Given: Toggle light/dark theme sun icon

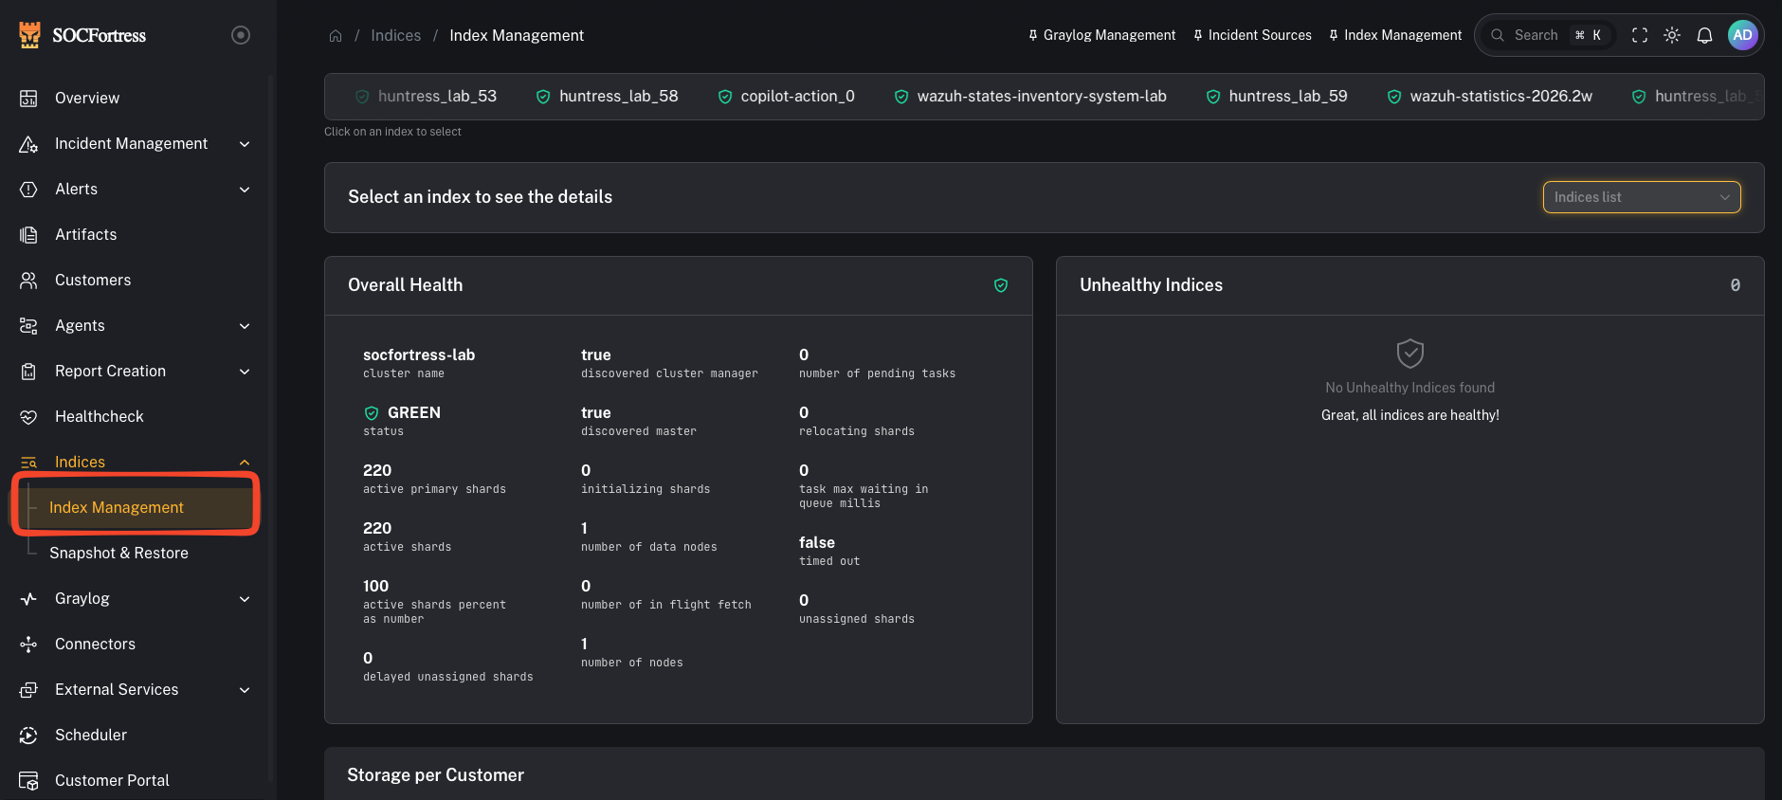Looking at the screenshot, I should 1672,35.
